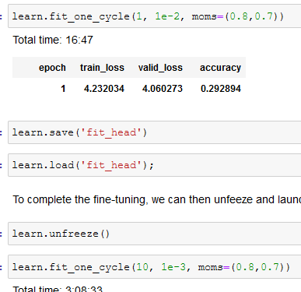Select the learn.save('fit_head') code cell

pyautogui.click(x=155, y=132)
